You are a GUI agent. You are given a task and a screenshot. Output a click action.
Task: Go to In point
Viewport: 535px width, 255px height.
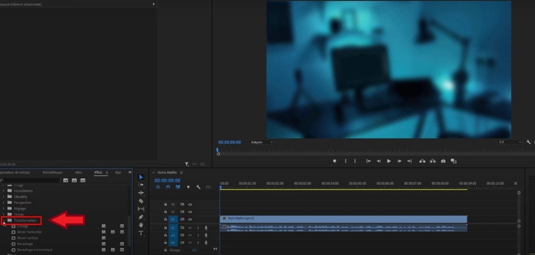368,161
